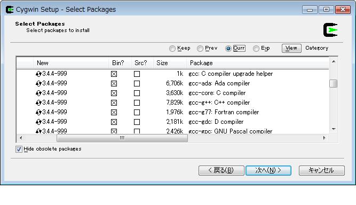Click the Package column header
Screen dimensions: 356x205
point(258,63)
